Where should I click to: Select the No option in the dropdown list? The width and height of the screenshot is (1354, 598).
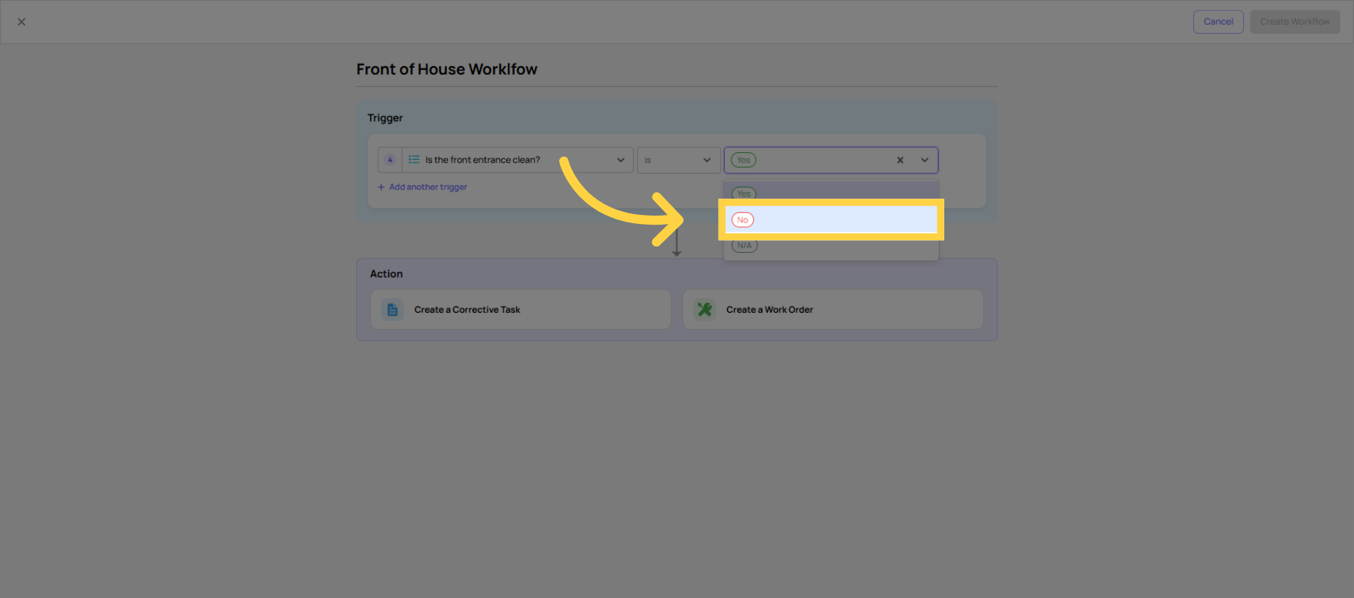pyautogui.click(x=831, y=220)
